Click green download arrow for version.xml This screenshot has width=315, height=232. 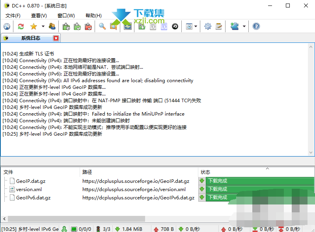click(202, 189)
